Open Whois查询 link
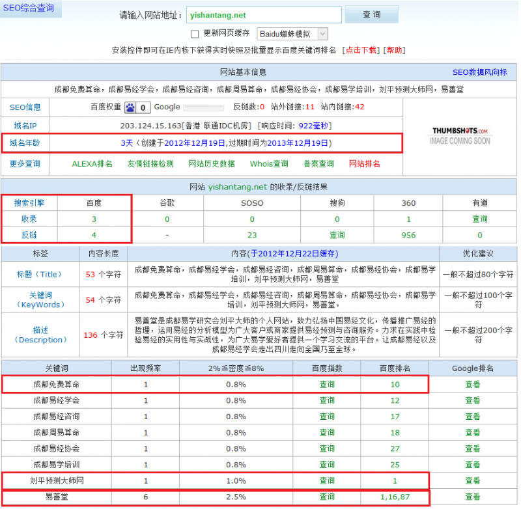Viewport: 521px width, 509px height. point(269,163)
